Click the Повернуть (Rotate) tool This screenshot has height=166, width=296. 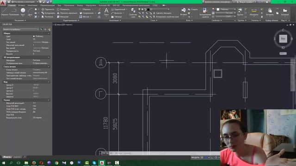click(x=63, y=9)
